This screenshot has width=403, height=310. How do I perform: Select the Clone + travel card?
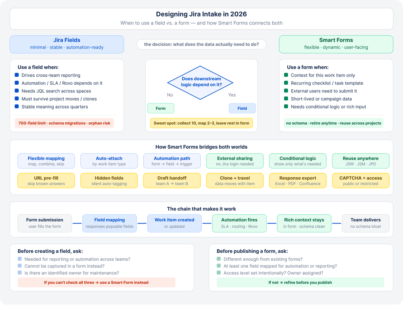pos(235,180)
